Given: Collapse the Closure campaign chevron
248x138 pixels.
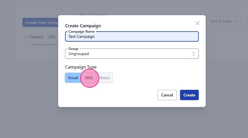Looking at the screenshot, I should coord(26,37).
